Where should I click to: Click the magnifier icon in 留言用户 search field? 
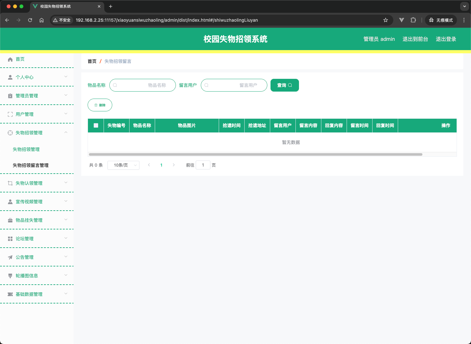pos(207,85)
